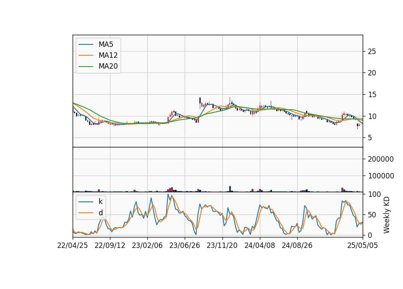
Task: Click the Weekly KD axis label
Action: (x=387, y=215)
